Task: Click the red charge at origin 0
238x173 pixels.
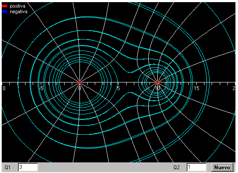Action: [x=79, y=82]
